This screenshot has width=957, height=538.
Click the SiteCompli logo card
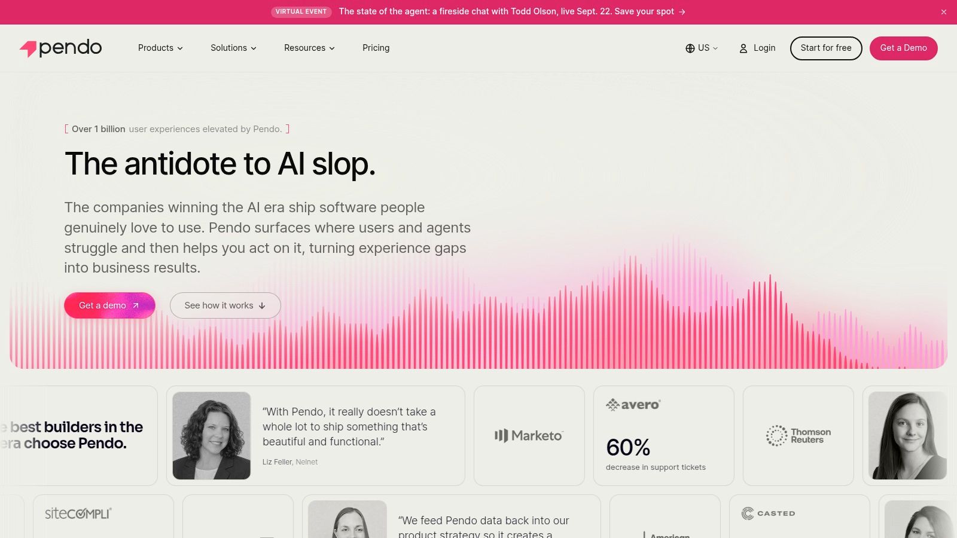tap(103, 516)
